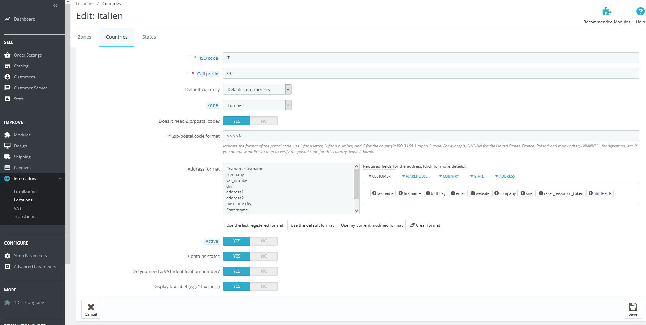Screen dimensions: 646x325
Task: Click the Shipping truck icon
Action: pos(7,157)
